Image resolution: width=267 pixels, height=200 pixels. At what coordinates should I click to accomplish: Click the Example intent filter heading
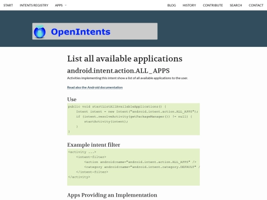(93, 145)
